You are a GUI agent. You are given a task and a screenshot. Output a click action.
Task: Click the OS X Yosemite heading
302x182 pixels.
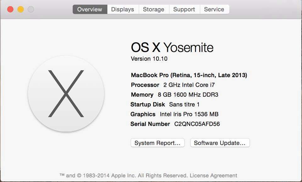172,48
